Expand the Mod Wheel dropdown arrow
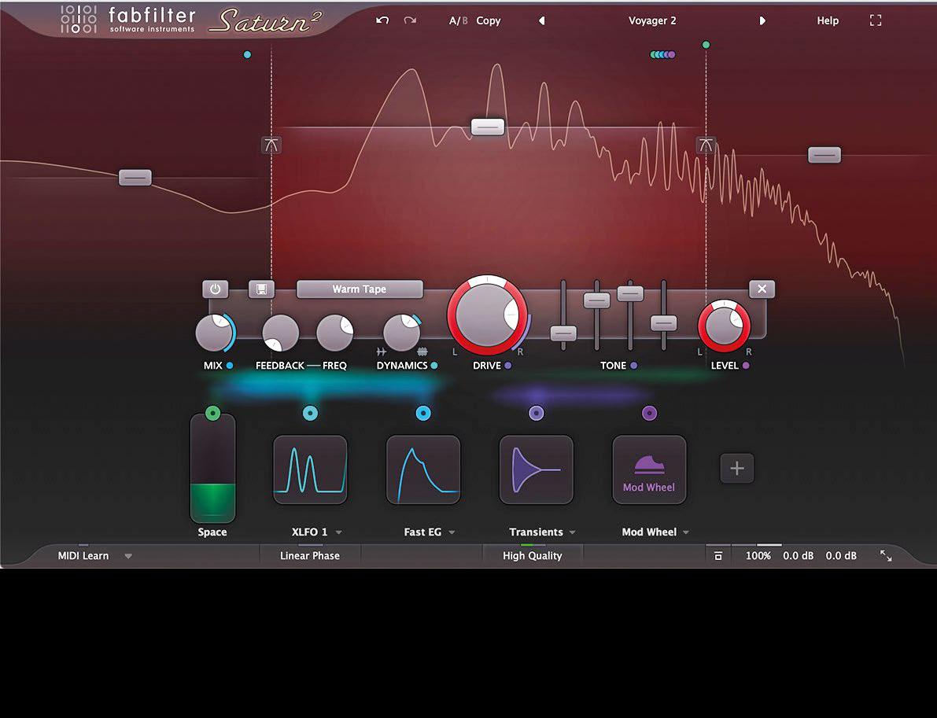This screenshot has height=718, width=937. click(x=686, y=532)
